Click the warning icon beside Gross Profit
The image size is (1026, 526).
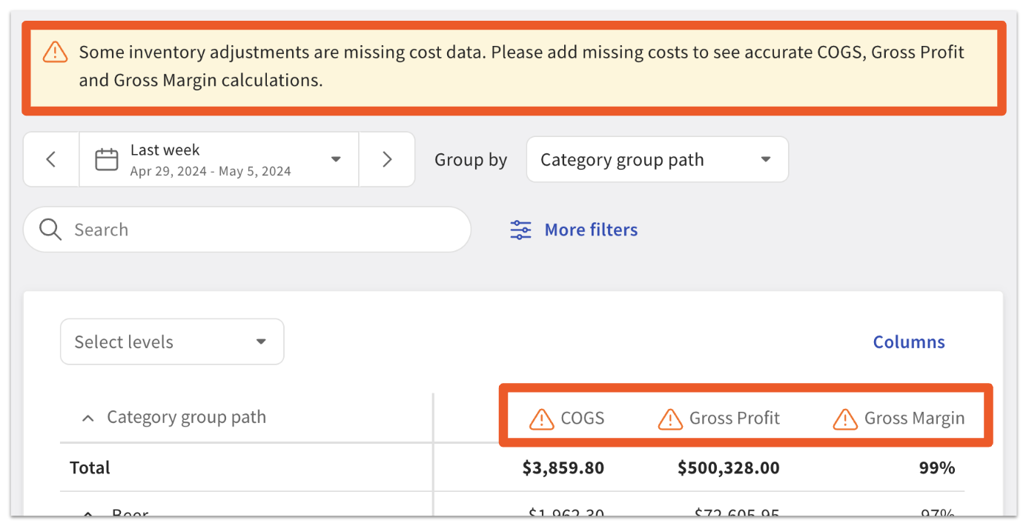pos(669,419)
